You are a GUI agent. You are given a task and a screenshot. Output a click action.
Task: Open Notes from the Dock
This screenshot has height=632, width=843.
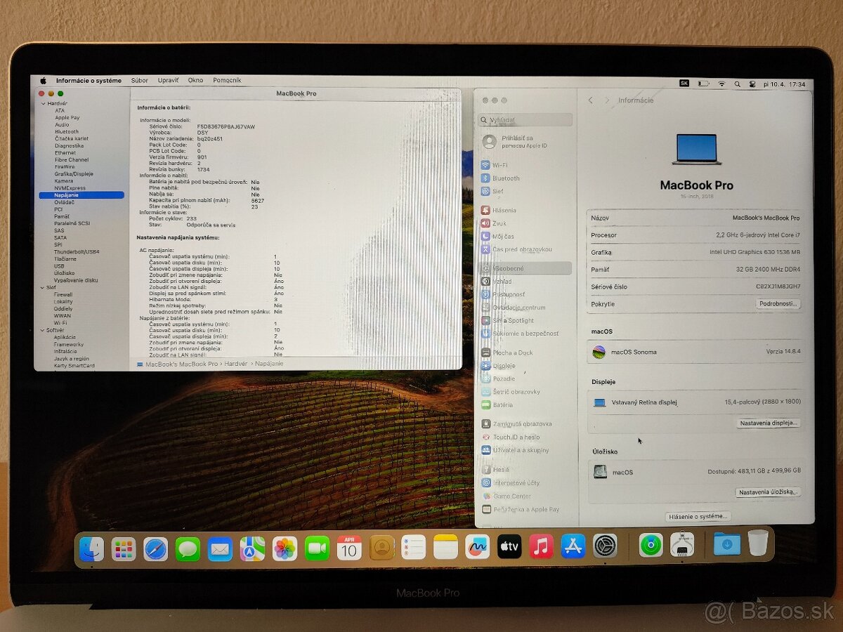click(445, 547)
